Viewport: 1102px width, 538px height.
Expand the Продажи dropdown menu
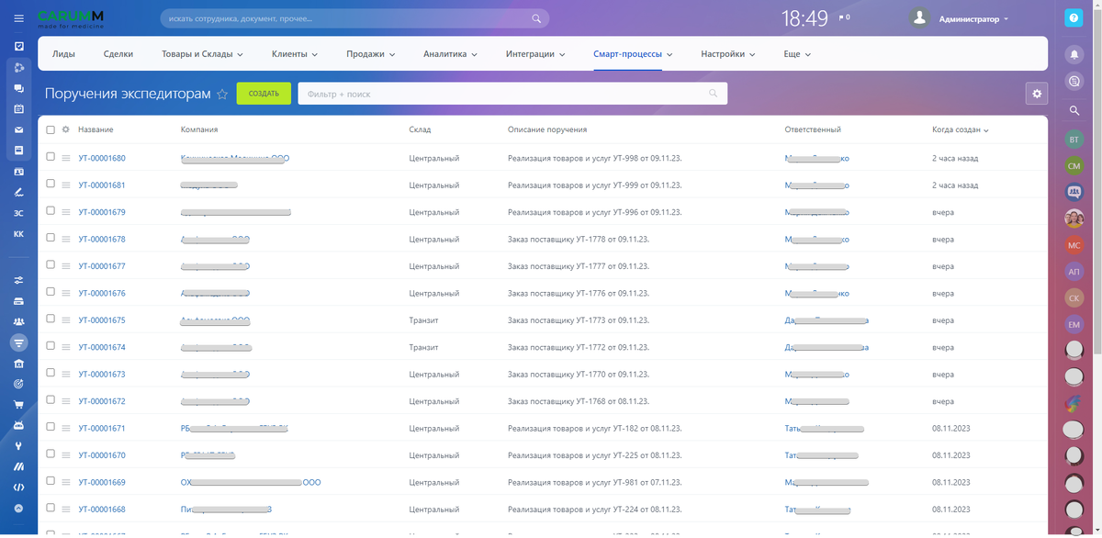[371, 54]
